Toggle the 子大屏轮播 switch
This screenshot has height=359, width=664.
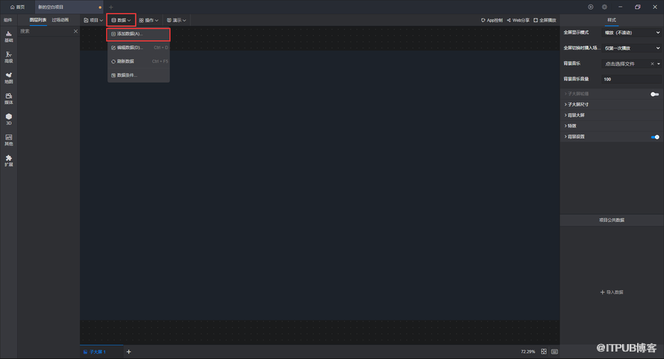655,94
